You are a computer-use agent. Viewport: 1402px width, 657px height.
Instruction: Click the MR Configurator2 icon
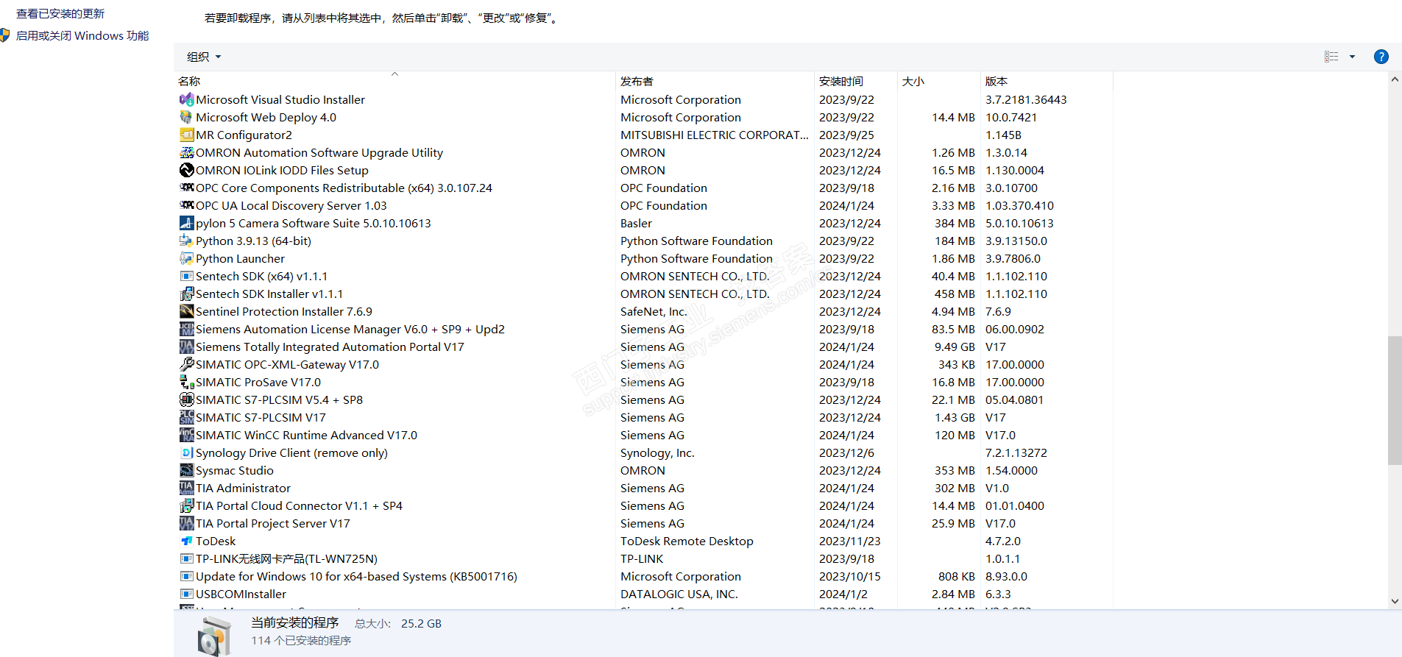[187, 135]
